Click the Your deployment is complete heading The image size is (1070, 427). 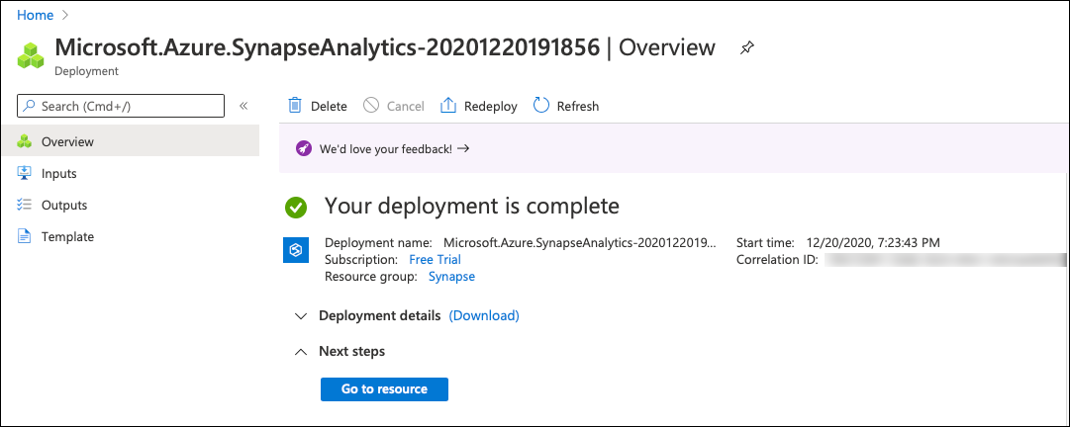pyautogui.click(x=471, y=206)
